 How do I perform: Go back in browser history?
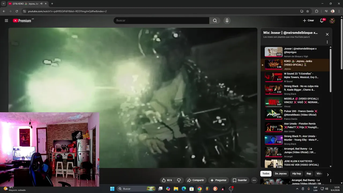click(x=4, y=11)
